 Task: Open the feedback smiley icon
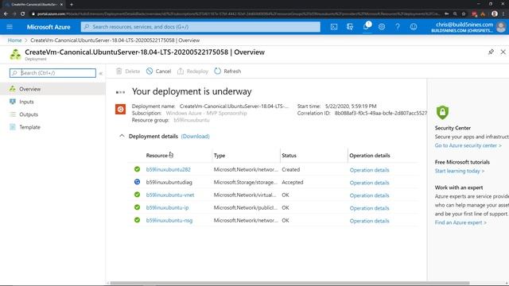[x=414, y=27]
